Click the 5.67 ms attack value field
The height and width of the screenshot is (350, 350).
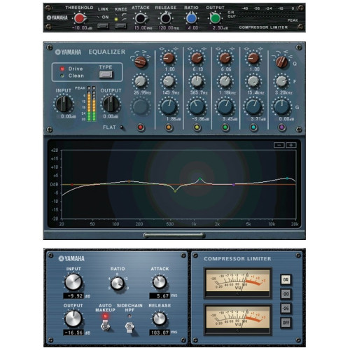pos(160,296)
